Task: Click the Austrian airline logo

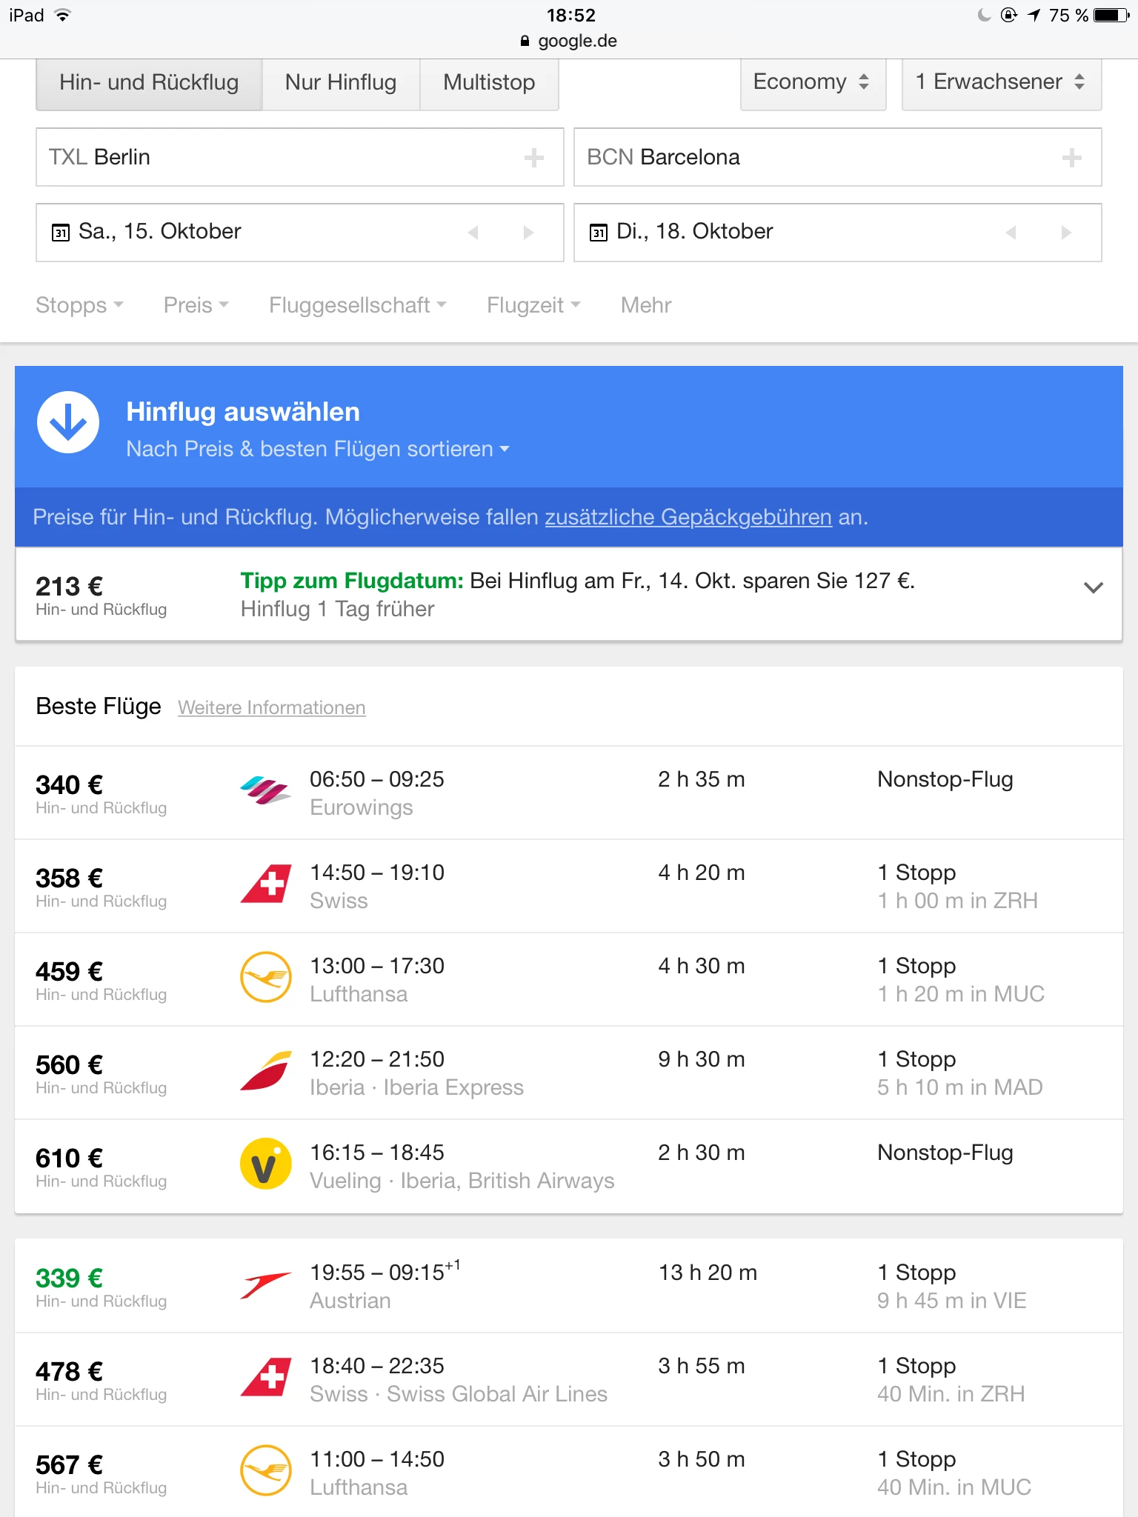Action: [265, 1284]
